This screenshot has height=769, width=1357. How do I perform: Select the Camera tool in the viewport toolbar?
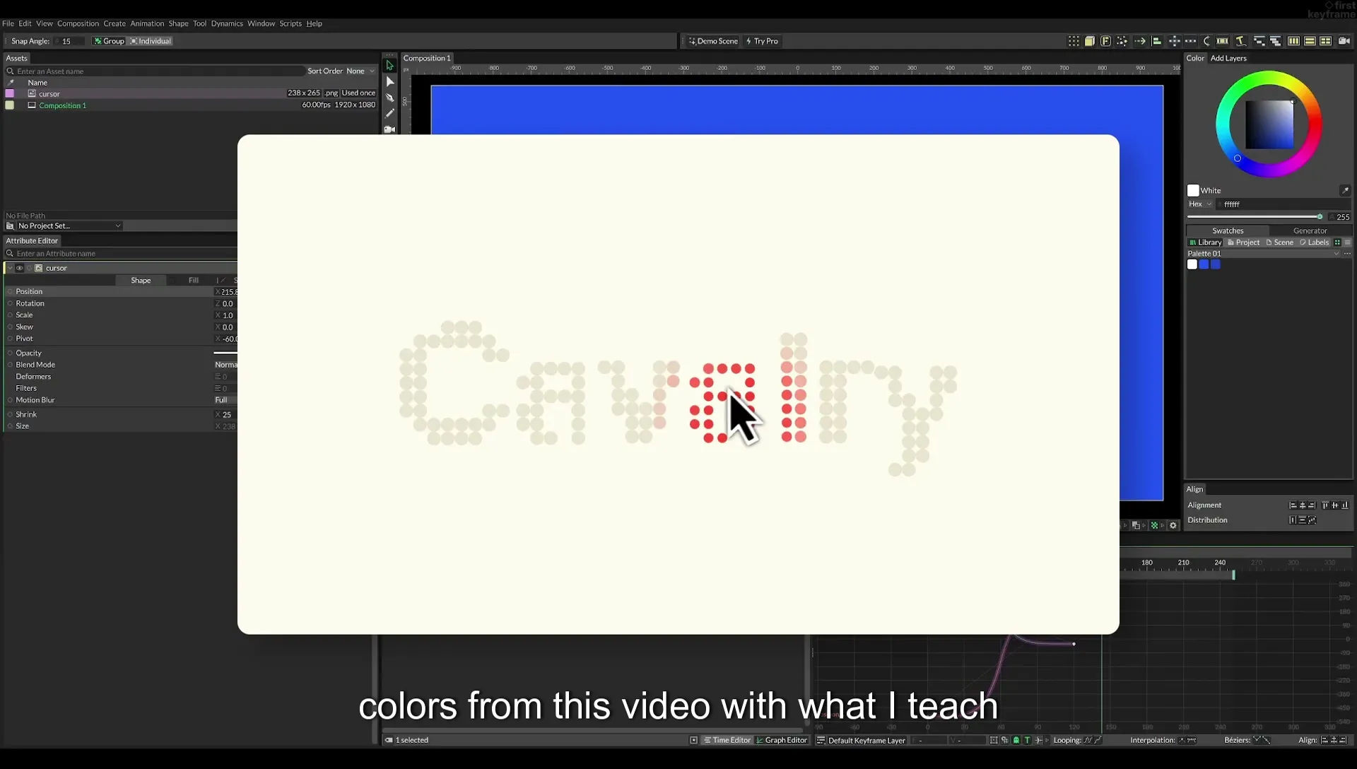point(389,129)
